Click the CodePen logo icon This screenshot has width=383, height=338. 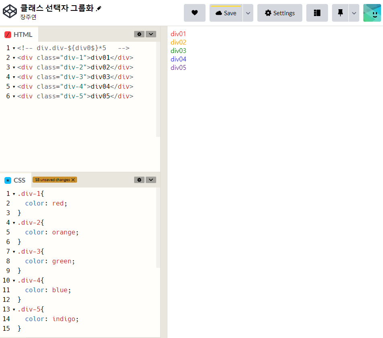tap(10, 11)
